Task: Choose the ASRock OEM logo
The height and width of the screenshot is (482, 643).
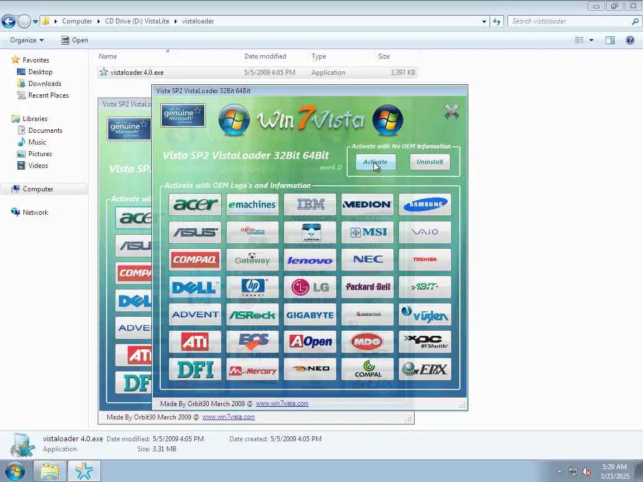Action: coord(252,315)
